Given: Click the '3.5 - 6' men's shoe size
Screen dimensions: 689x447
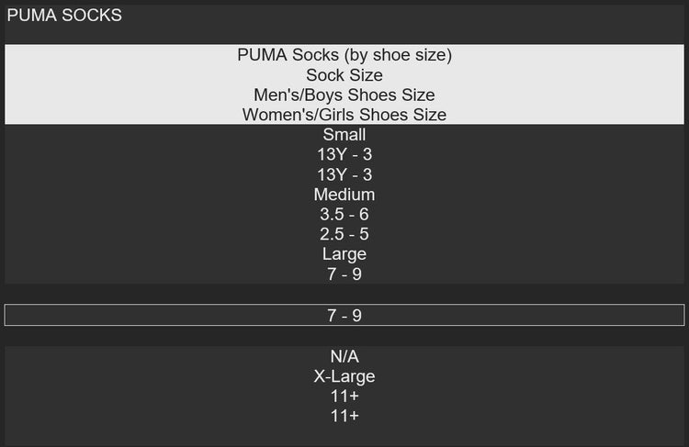Looking at the screenshot, I should pyautogui.click(x=344, y=214).
